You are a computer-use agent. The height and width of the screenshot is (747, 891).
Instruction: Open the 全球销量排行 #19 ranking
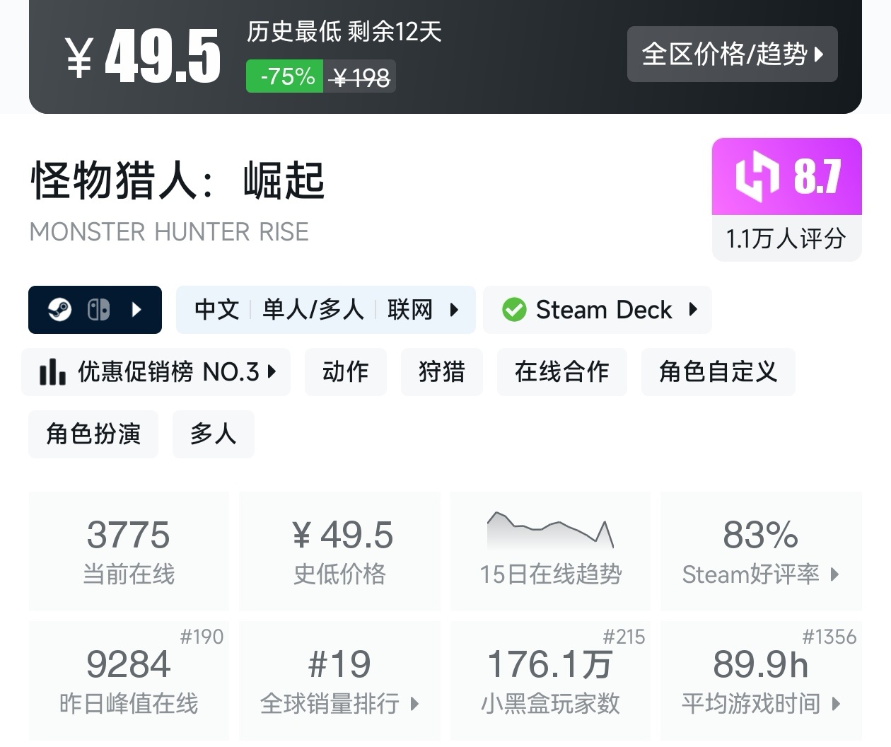339,682
